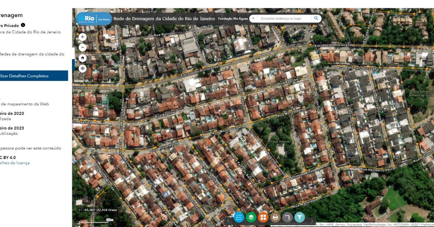Click the search magnifier icon
The image size is (434, 227).
coord(316,18)
